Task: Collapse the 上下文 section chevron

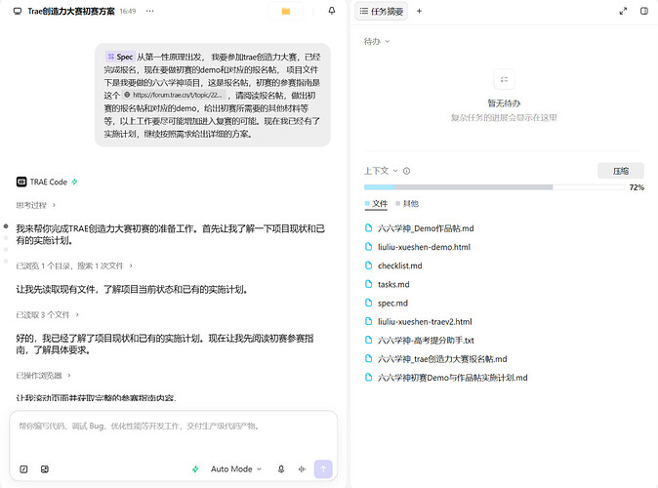Action: click(394, 171)
